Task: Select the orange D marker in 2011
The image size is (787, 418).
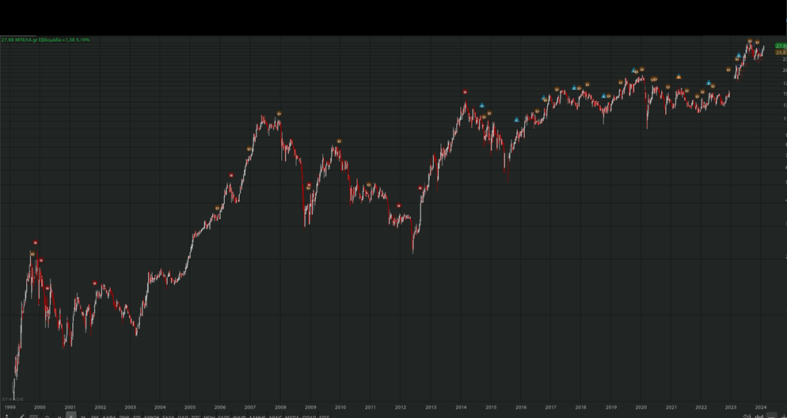Action: click(369, 185)
